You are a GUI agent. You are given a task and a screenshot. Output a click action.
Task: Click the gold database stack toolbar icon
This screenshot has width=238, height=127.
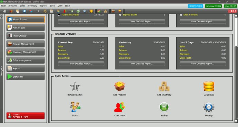point(91,11)
